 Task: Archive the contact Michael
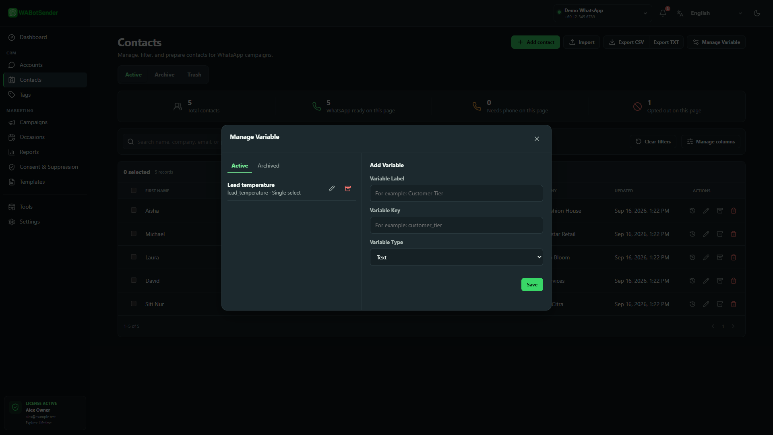pyautogui.click(x=720, y=234)
